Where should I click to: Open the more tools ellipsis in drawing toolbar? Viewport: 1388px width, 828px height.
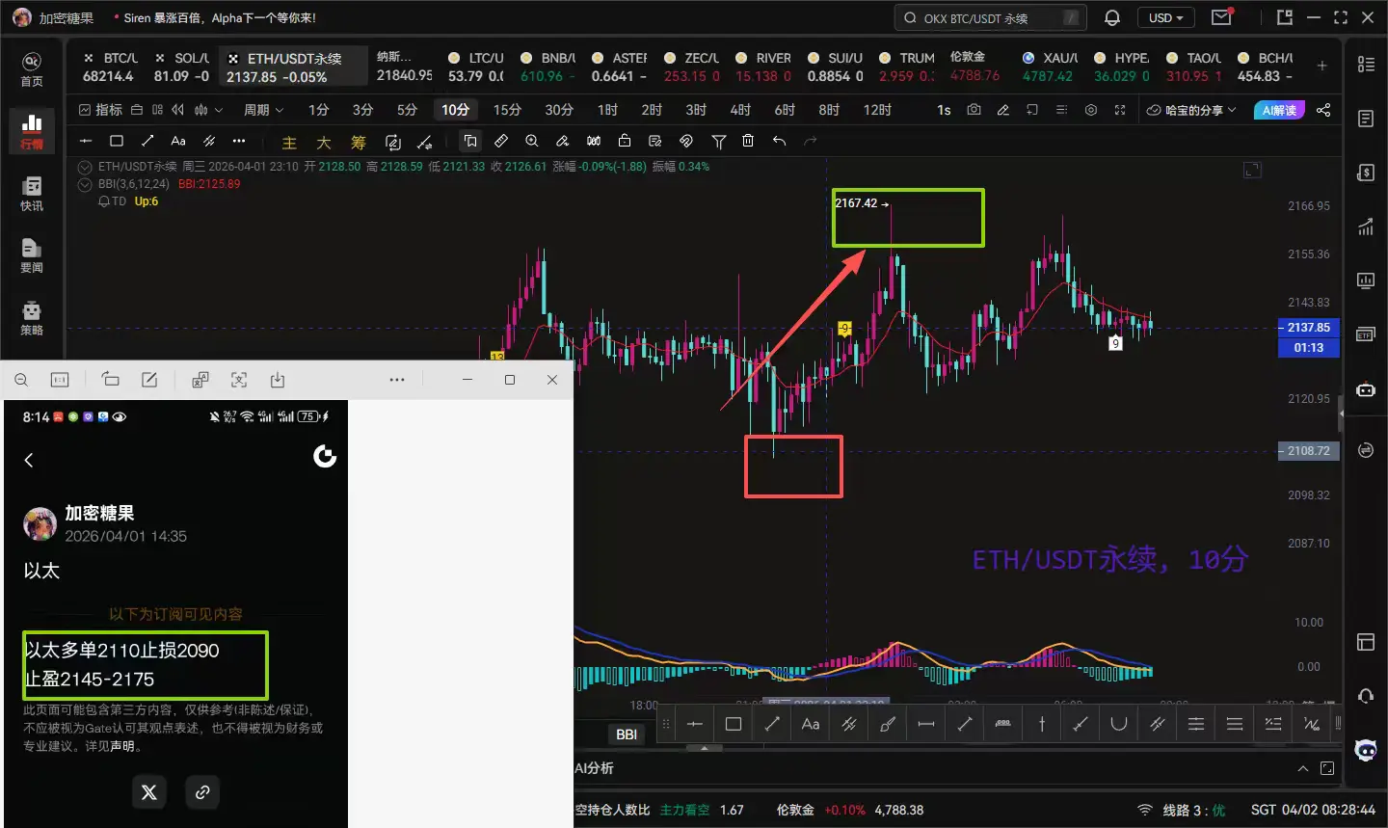[239, 141]
